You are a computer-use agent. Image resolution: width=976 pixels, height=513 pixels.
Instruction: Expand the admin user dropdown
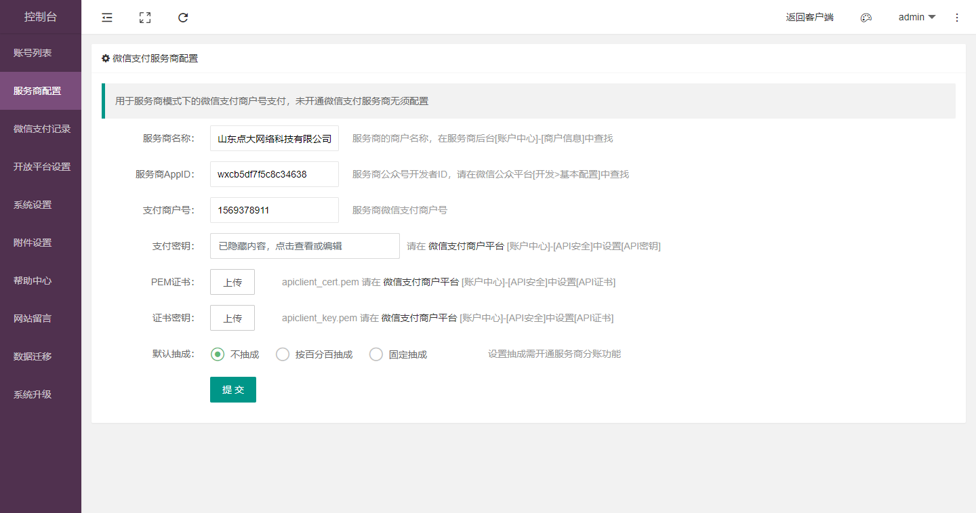tap(917, 17)
